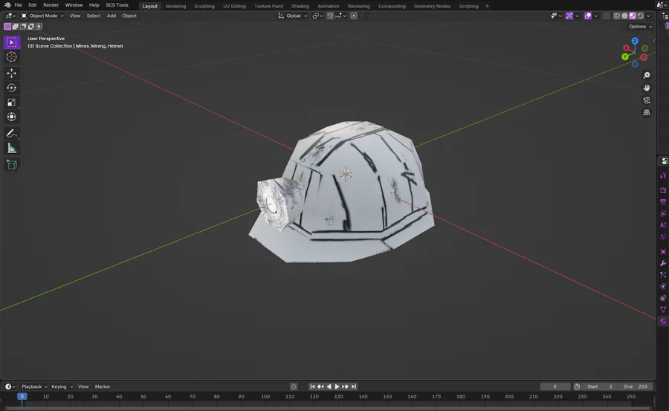Viewport: 669px width, 411px height.
Task: Click the play animation button
Action: click(337, 386)
